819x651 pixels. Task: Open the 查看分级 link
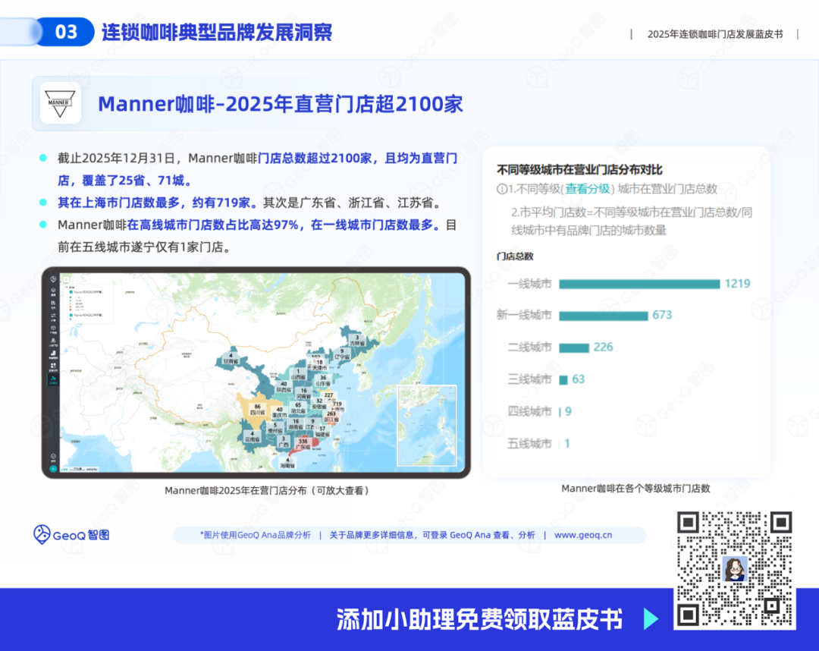pyautogui.click(x=587, y=189)
